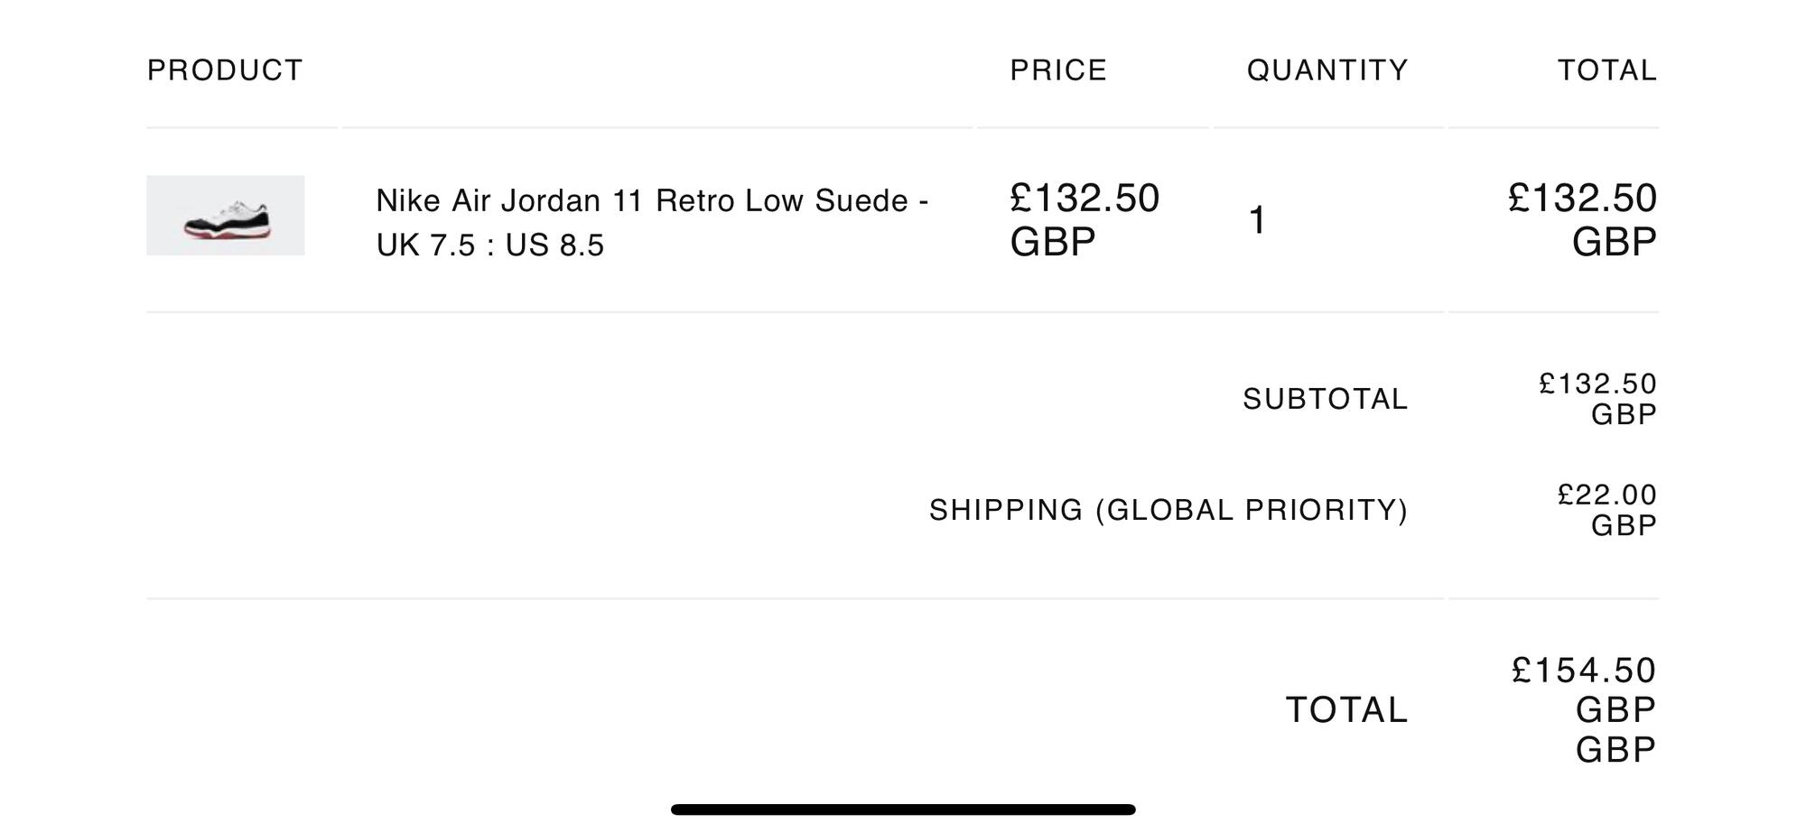Viewport: 1806px width, 833px height.
Task: Click the product row total £132.50 GBP
Action: point(1583,219)
